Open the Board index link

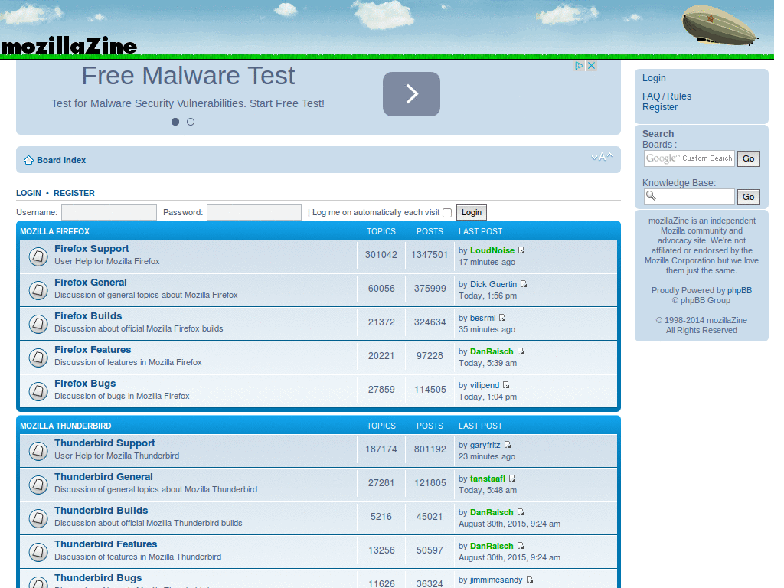coord(61,160)
